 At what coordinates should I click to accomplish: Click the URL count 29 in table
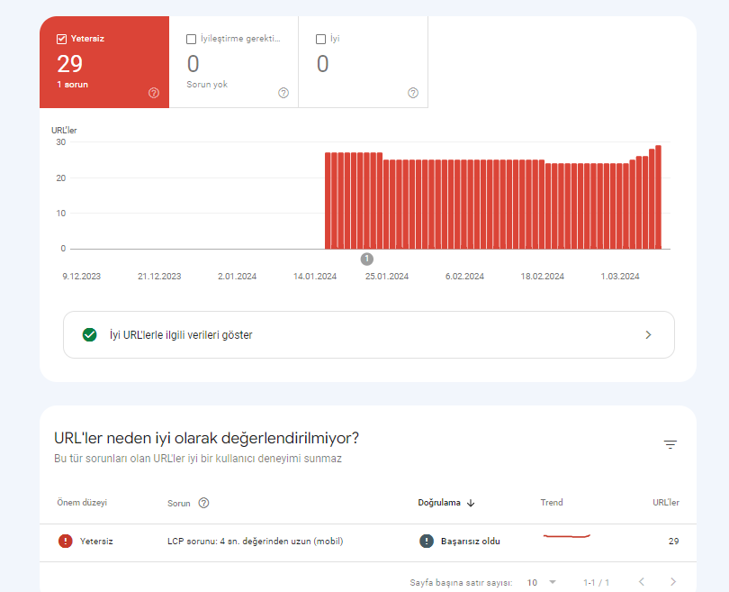click(x=674, y=542)
